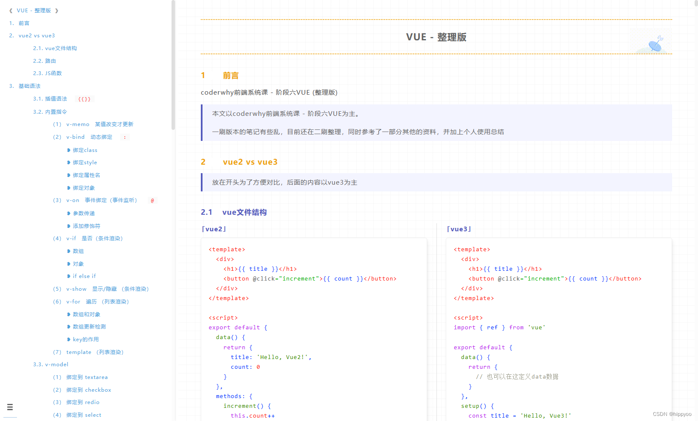Click the '「vue3」' column label
The image size is (698, 421).
(x=459, y=229)
